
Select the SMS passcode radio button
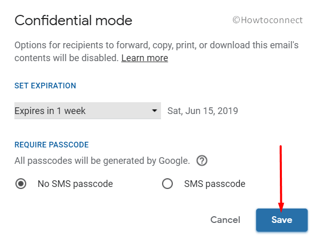pyautogui.click(x=167, y=183)
